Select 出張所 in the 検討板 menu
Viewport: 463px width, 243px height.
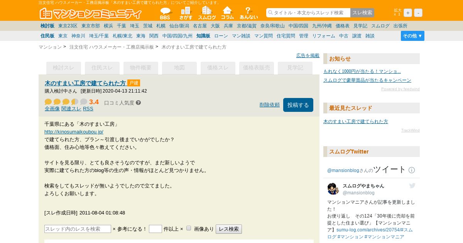click(400, 26)
